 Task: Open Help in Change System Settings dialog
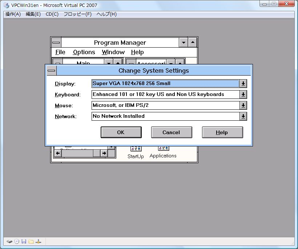click(x=222, y=132)
